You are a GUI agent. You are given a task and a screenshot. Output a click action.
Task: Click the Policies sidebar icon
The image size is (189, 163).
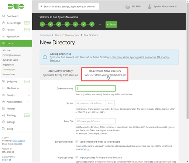point(3,30)
